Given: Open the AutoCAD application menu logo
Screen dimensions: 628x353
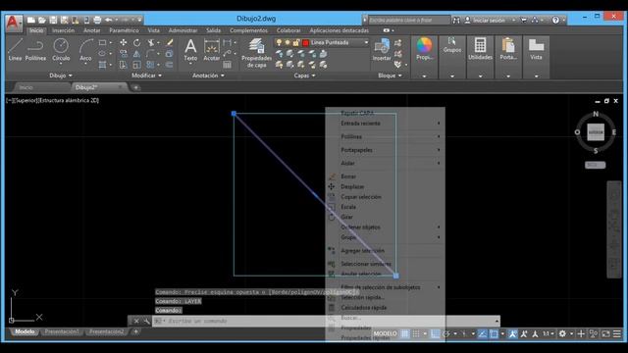Looking at the screenshot, I should 14,23.
